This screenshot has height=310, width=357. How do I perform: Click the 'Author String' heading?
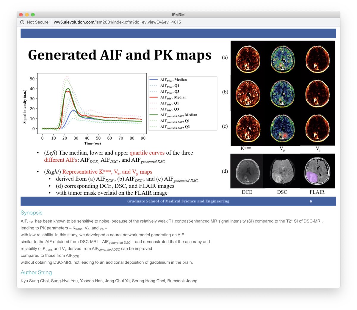pyautogui.click(x=36, y=273)
